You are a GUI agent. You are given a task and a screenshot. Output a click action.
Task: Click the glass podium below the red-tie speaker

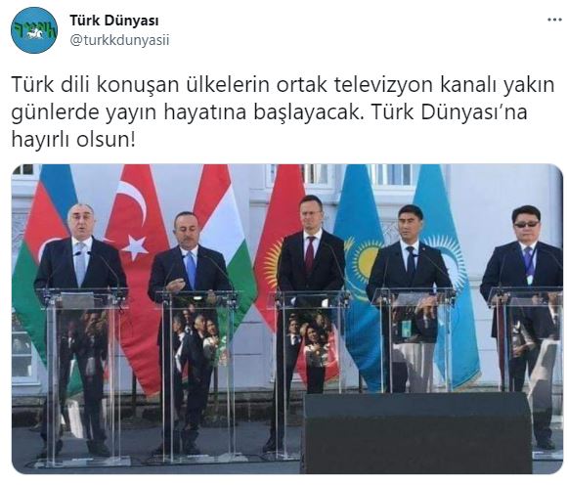(309, 374)
